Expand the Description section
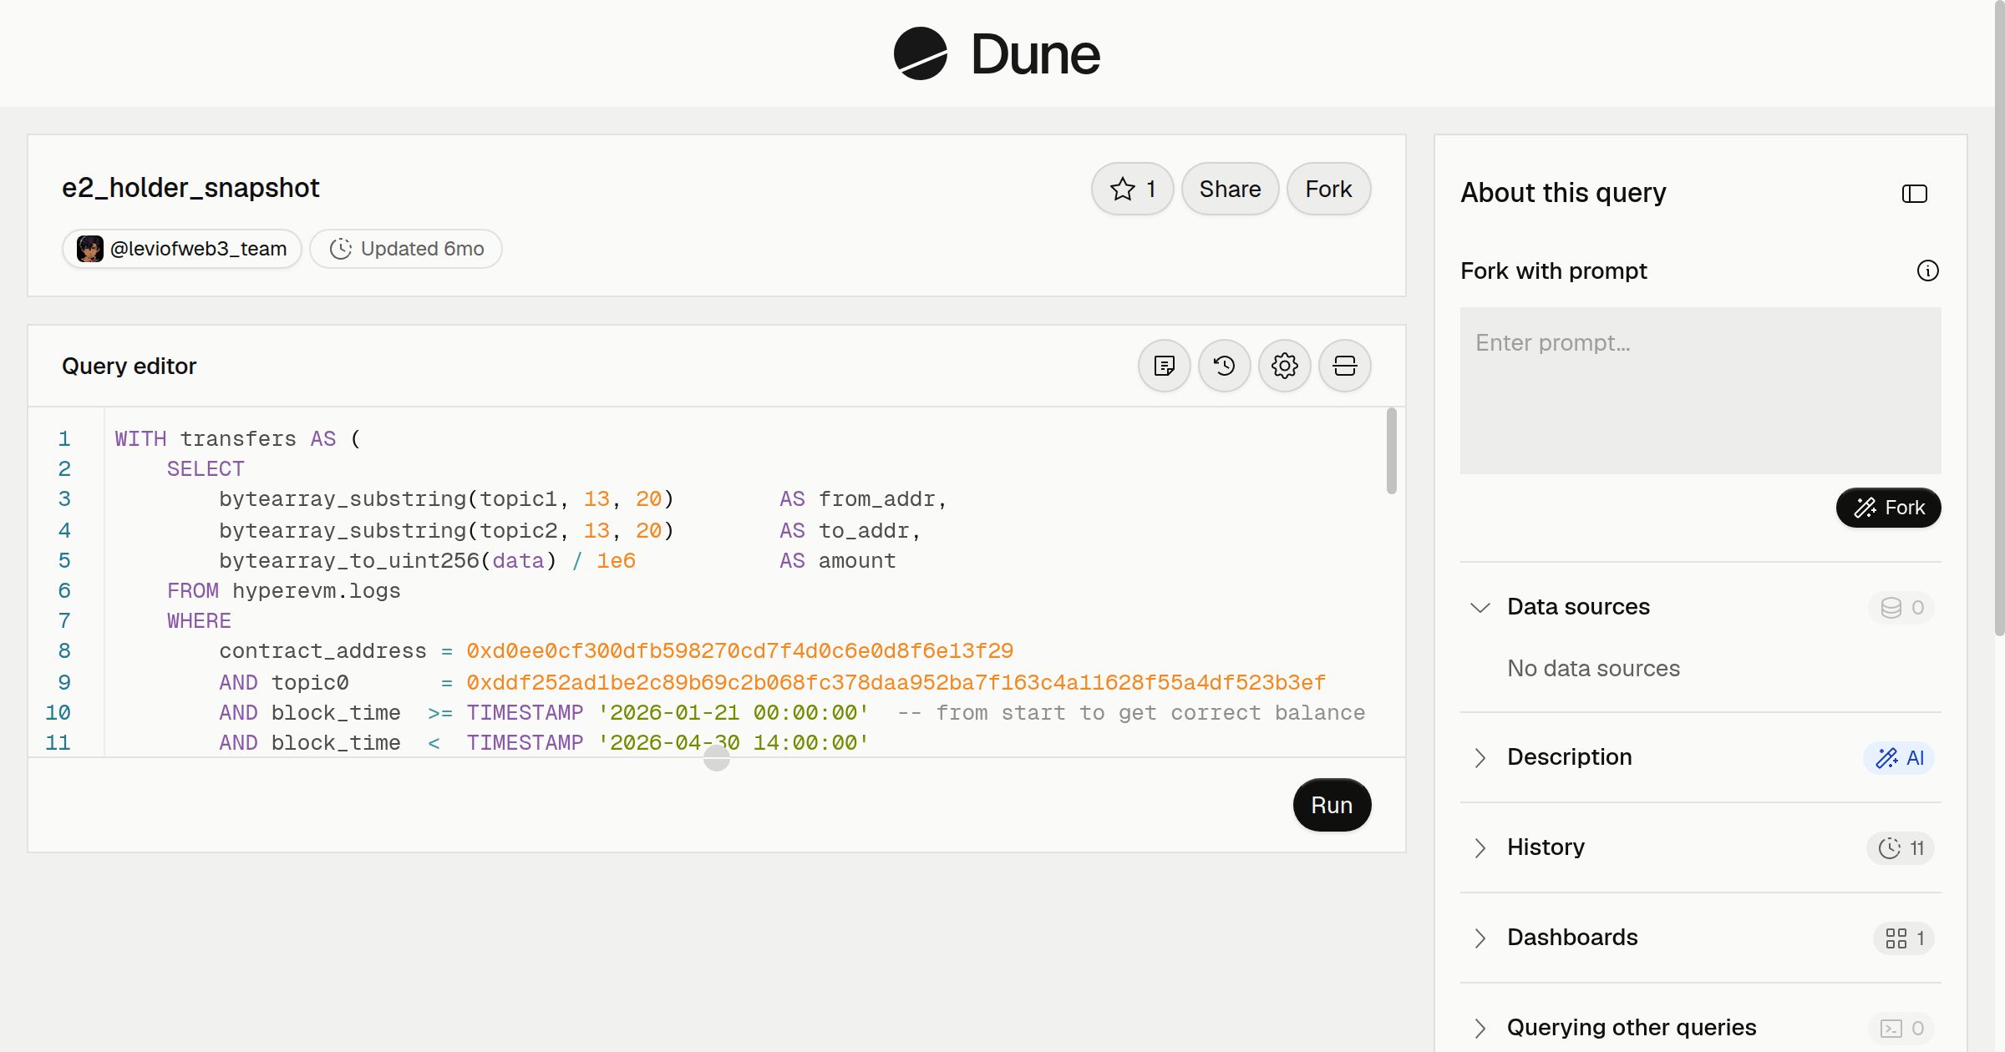Screen dimensions: 2005x1052 pos(1480,757)
